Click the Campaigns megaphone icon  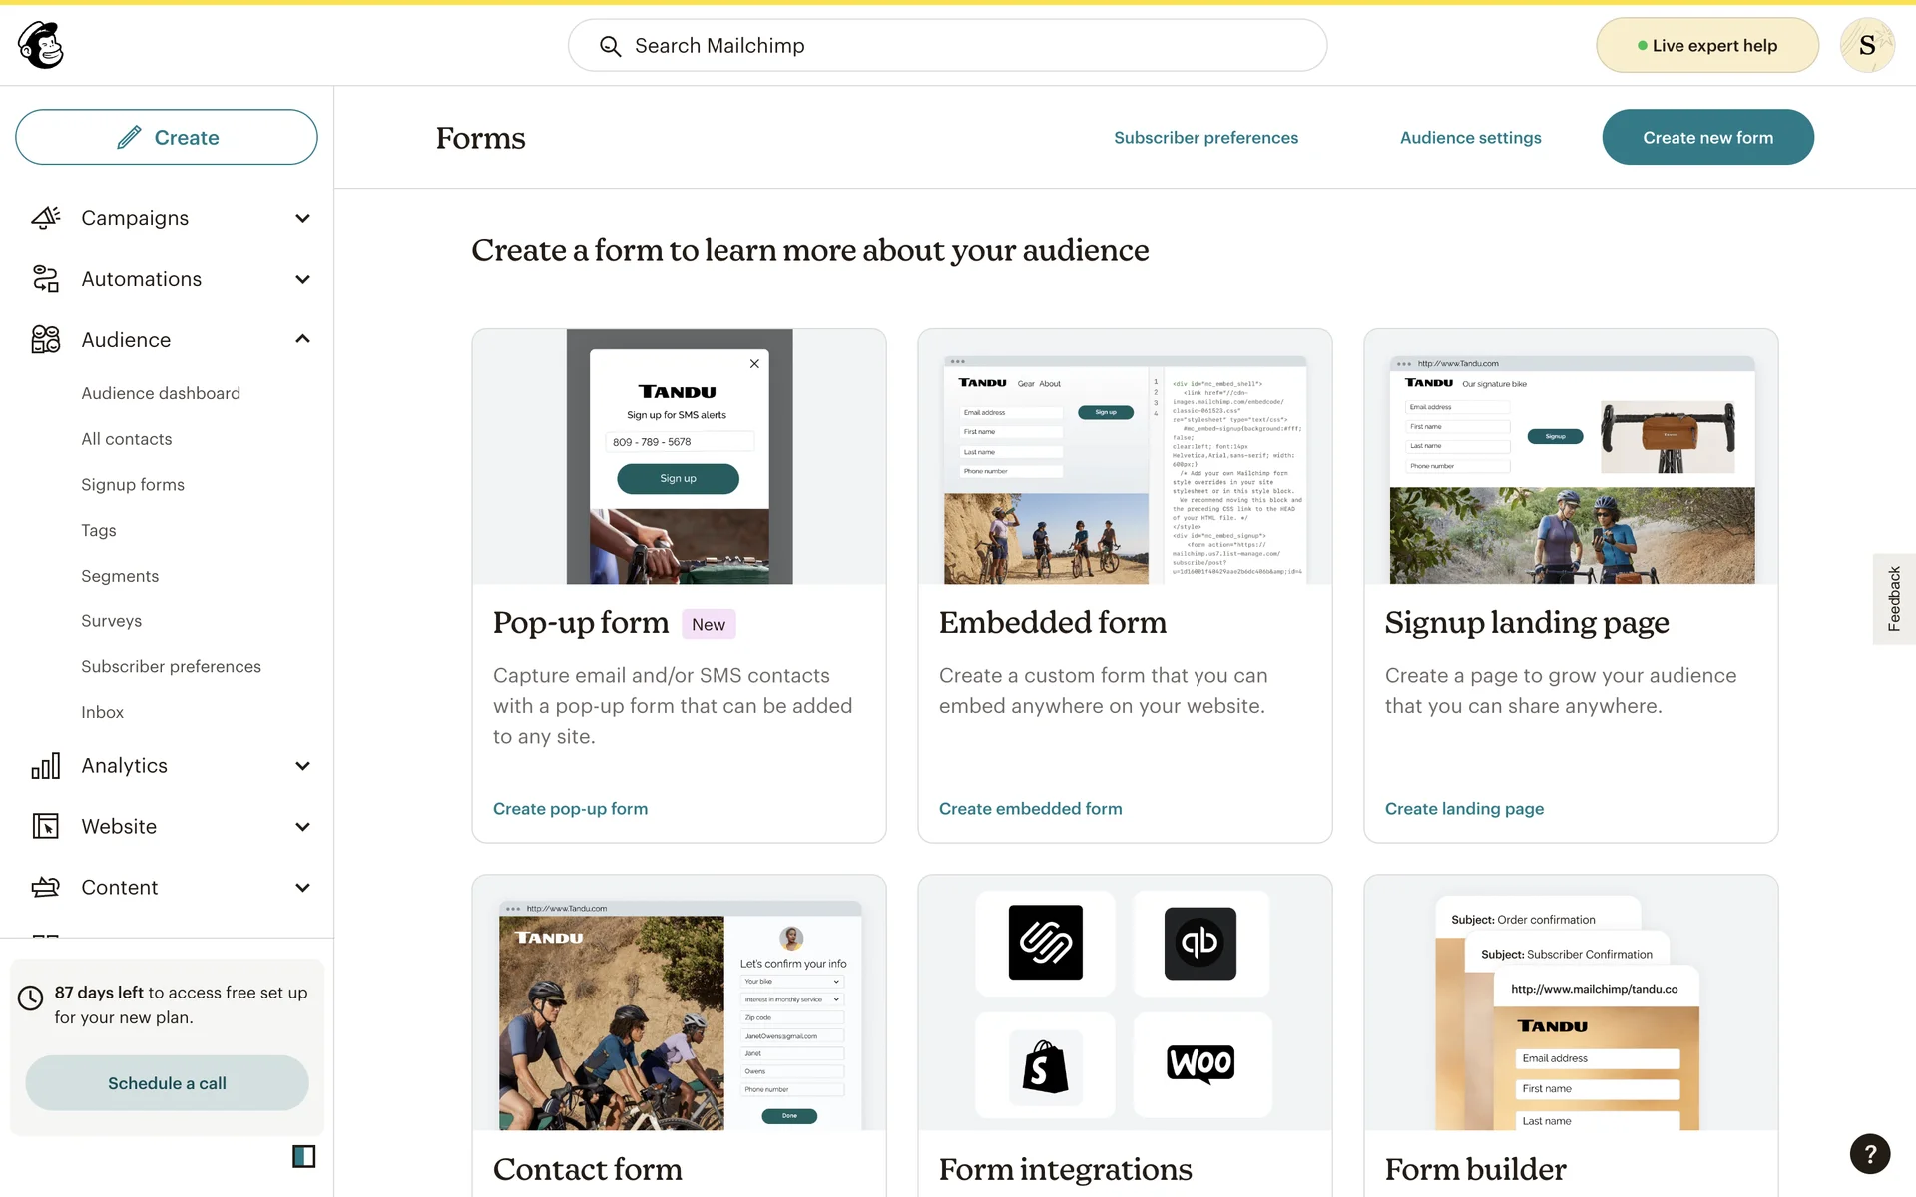click(x=46, y=218)
